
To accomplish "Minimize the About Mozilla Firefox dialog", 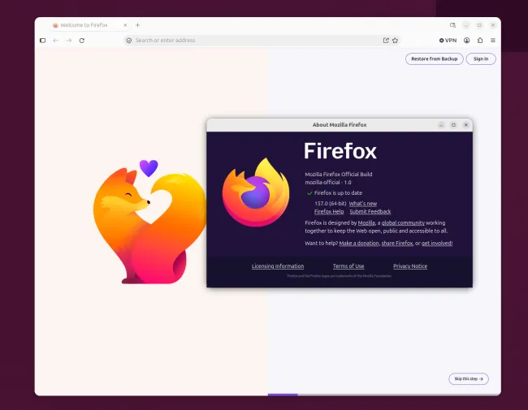I will pos(441,125).
